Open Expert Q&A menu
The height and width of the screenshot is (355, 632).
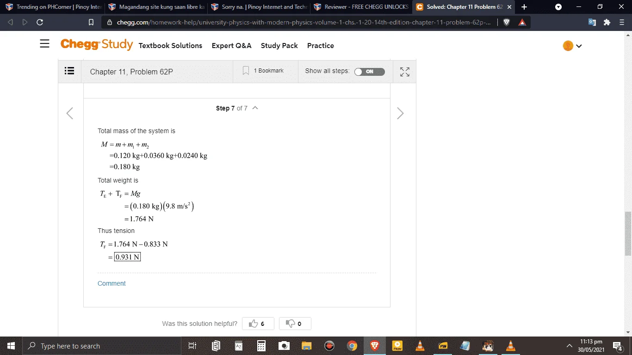point(231,45)
